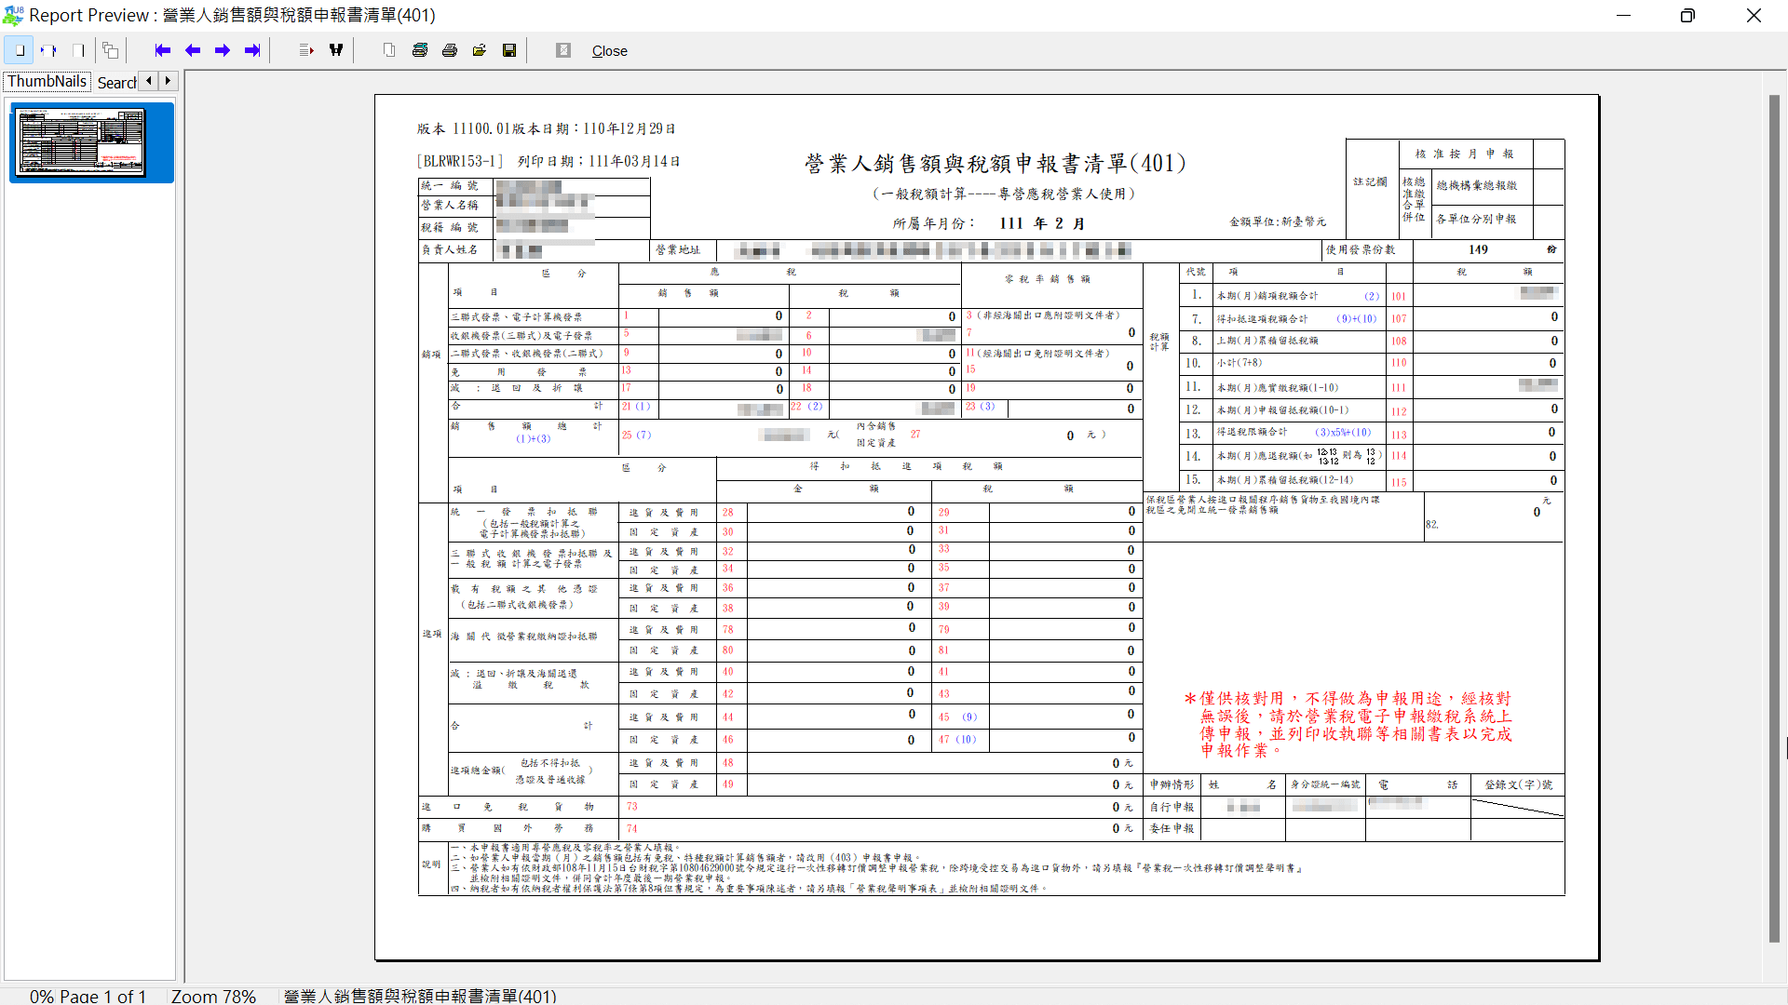Go to the previous page arrow
1788x1005 pixels.
click(193, 50)
